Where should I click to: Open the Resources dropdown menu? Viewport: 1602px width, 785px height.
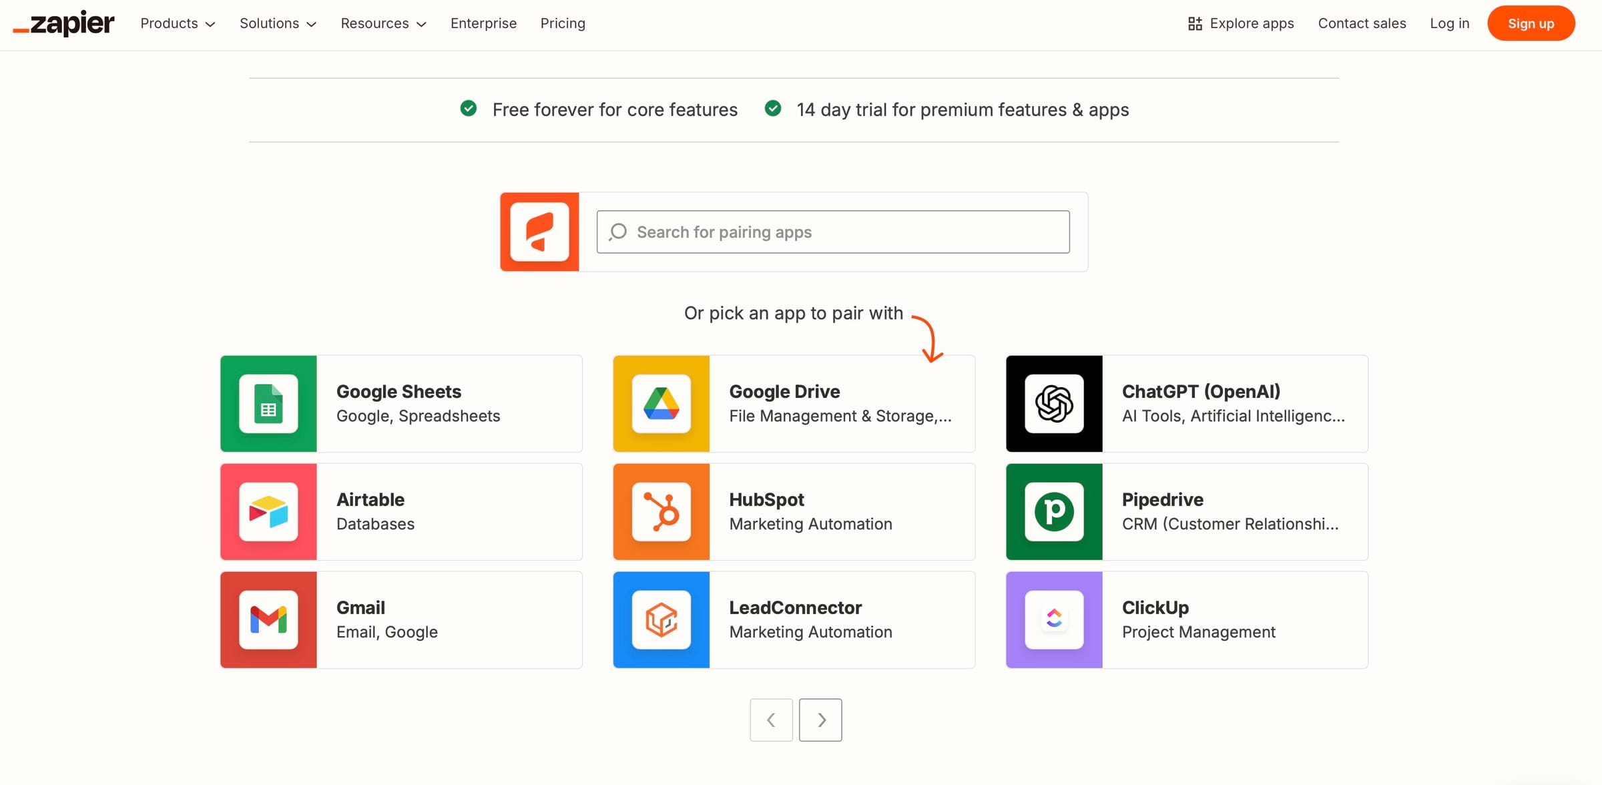pos(382,23)
